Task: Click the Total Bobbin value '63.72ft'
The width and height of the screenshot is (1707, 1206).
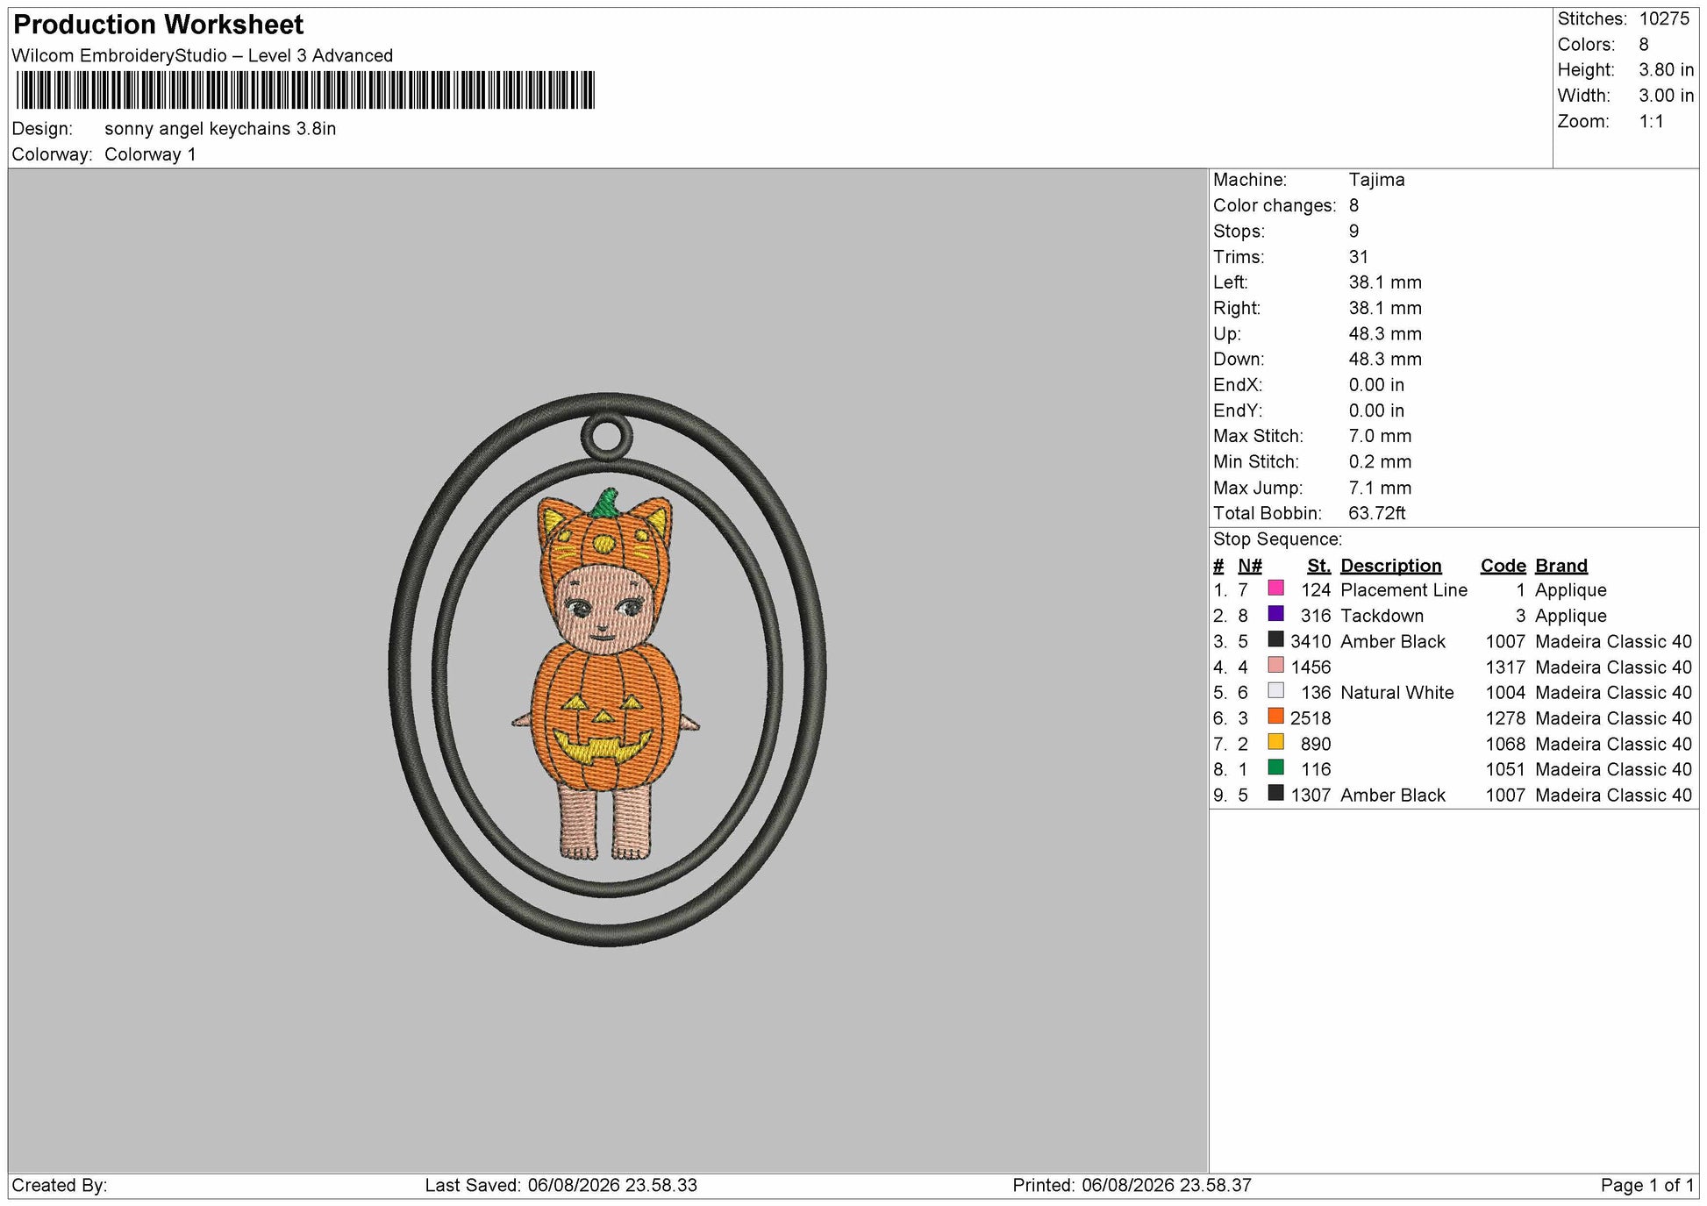Action: point(1377,514)
